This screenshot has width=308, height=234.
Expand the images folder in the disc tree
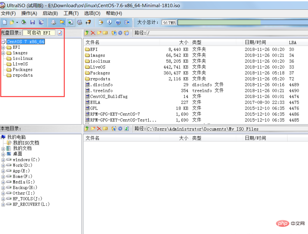pos(3,53)
